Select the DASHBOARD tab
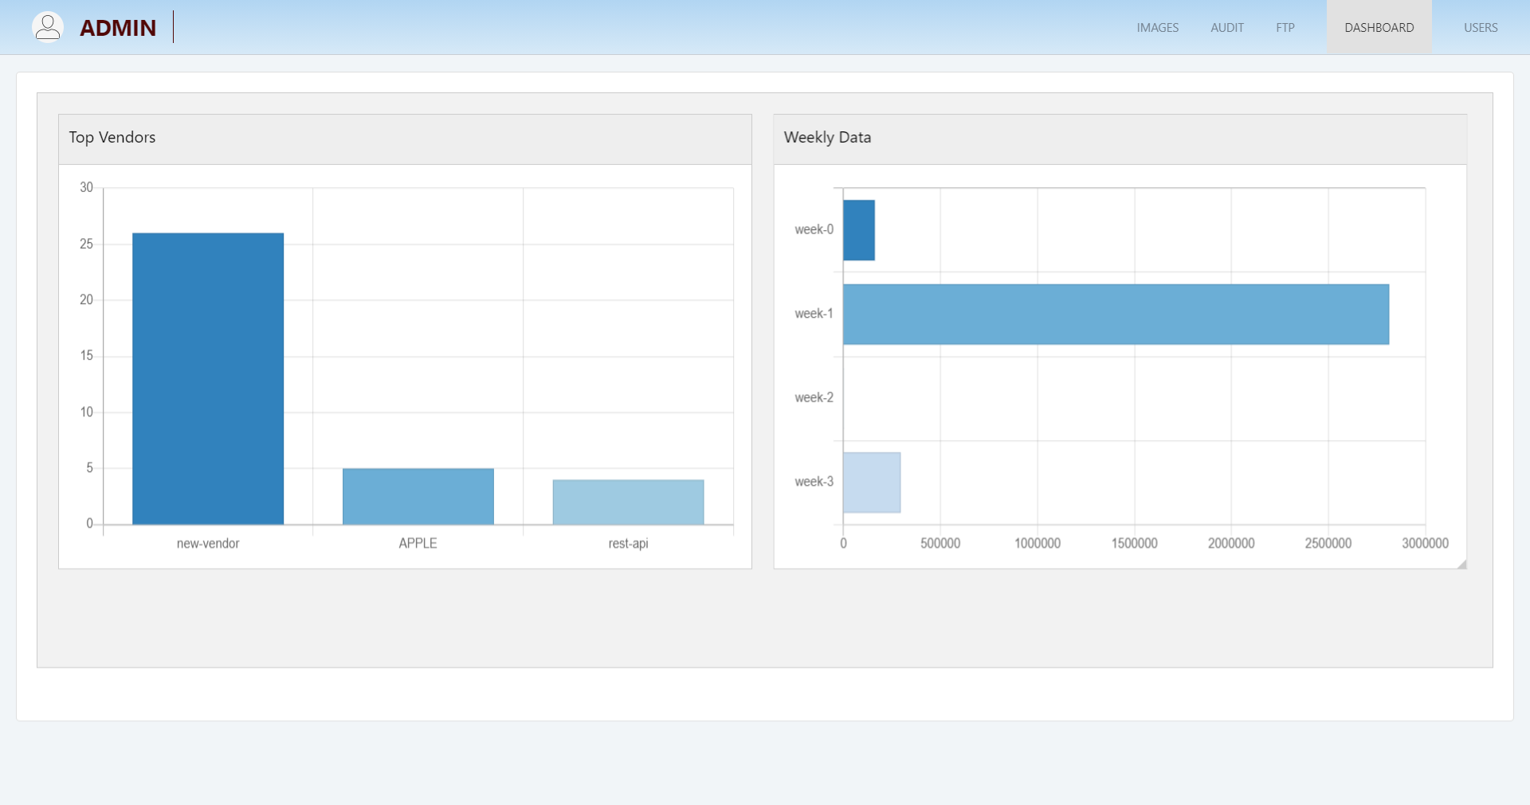 [1379, 28]
